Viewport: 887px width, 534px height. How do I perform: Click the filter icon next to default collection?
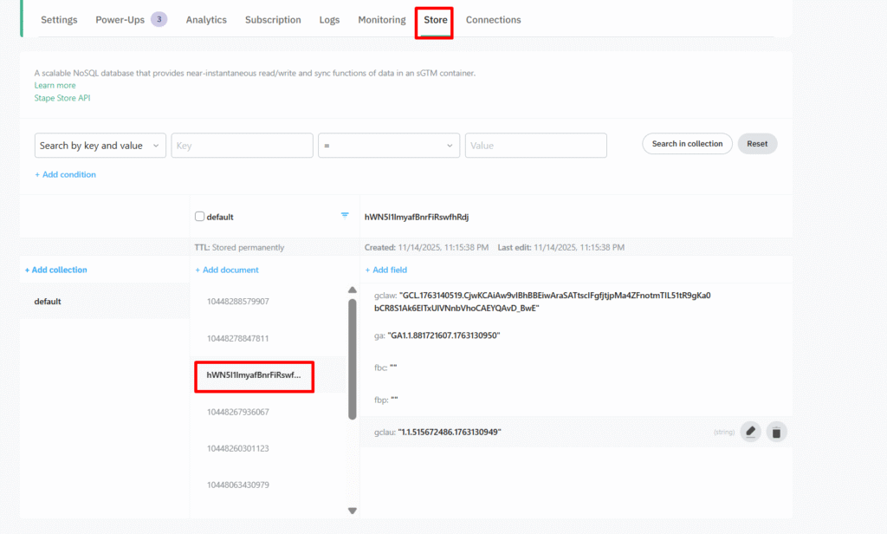pos(345,215)
